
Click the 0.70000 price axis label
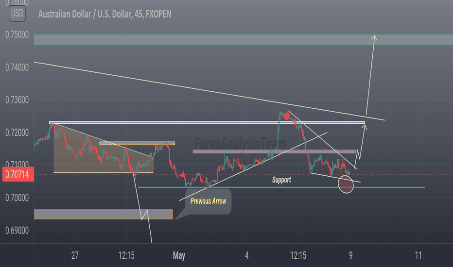tap(17, 198)
